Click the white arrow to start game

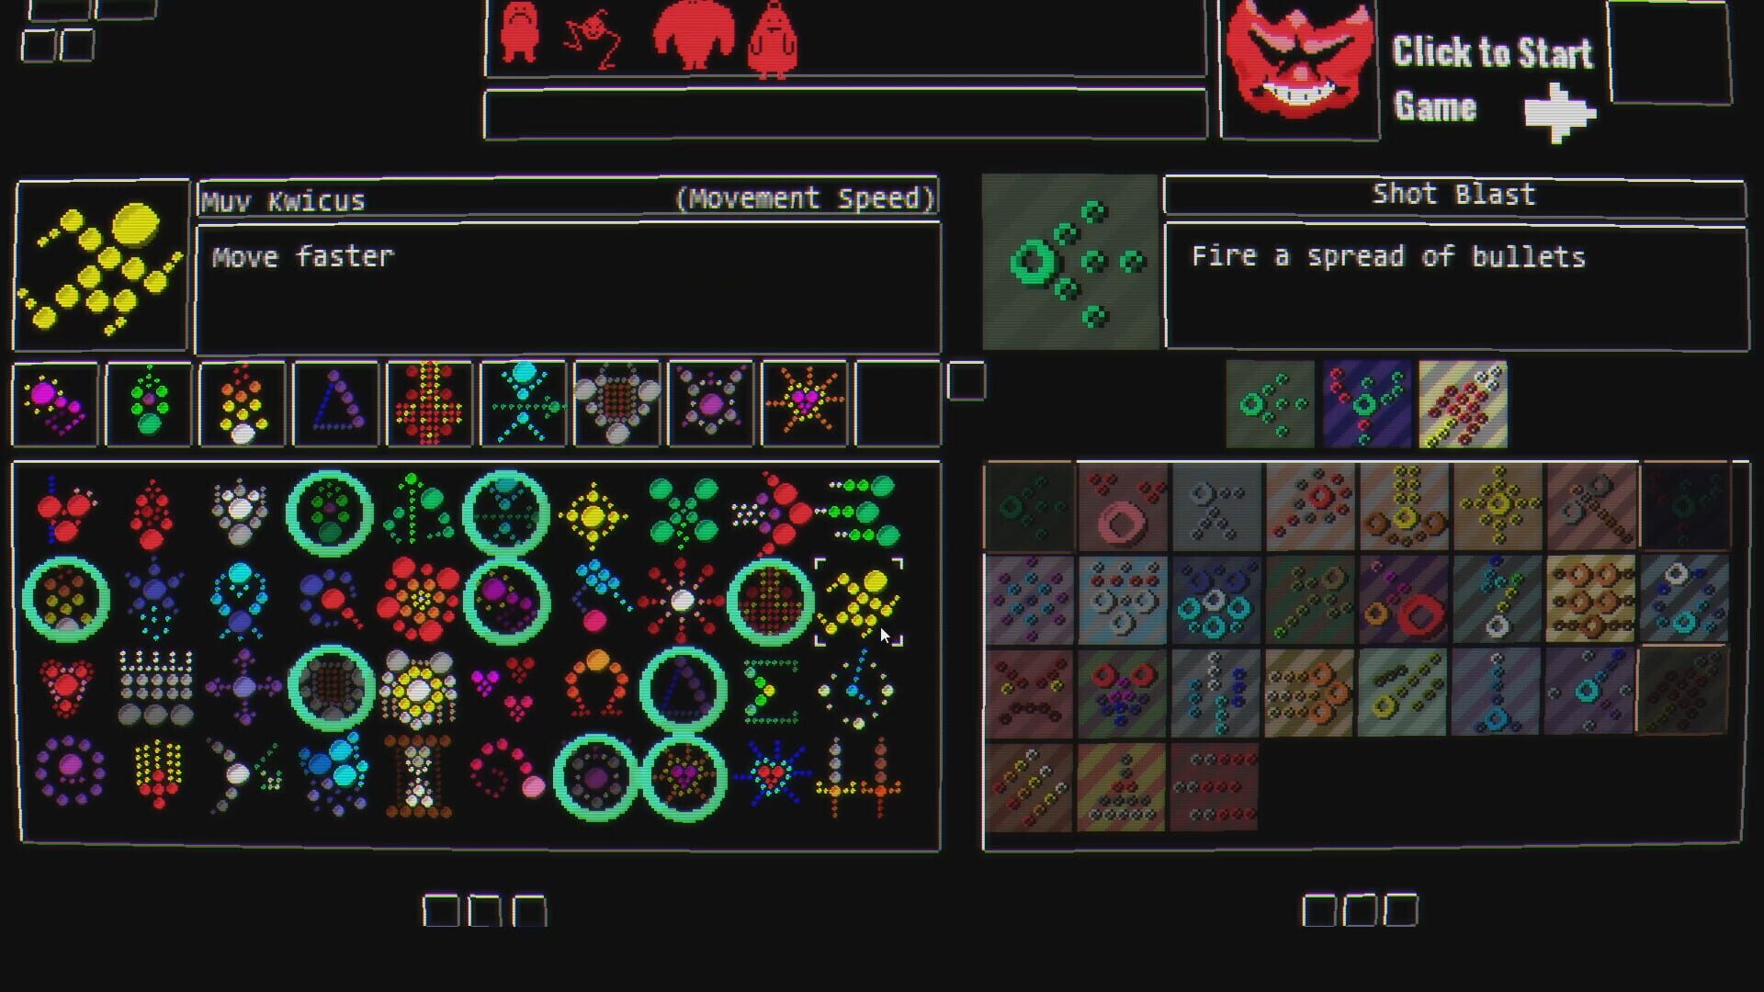pos(1559,113)
